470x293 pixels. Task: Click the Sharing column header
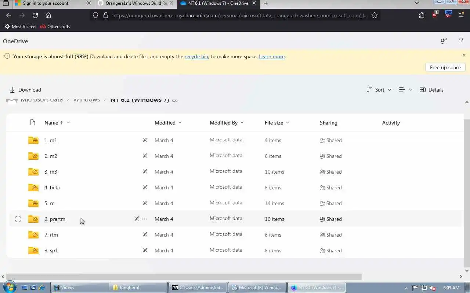pos(328,123)
